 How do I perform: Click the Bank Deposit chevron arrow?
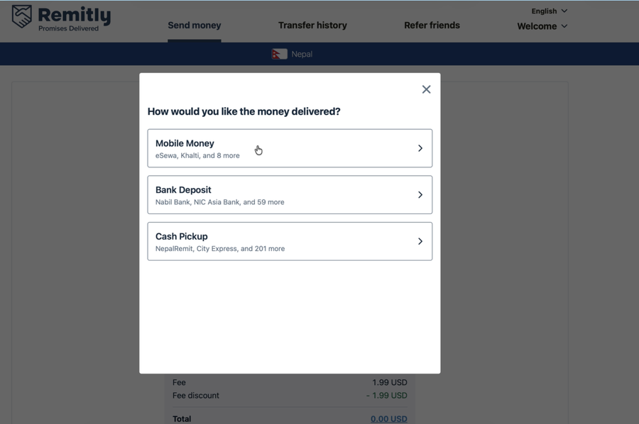click(420, 194)
